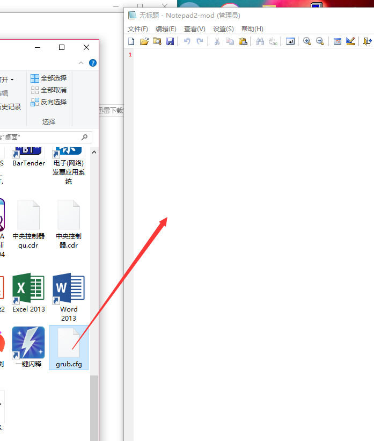Open the syntax scheme selection icon
This screenshot has width=374, height=441.
(337, 41)
